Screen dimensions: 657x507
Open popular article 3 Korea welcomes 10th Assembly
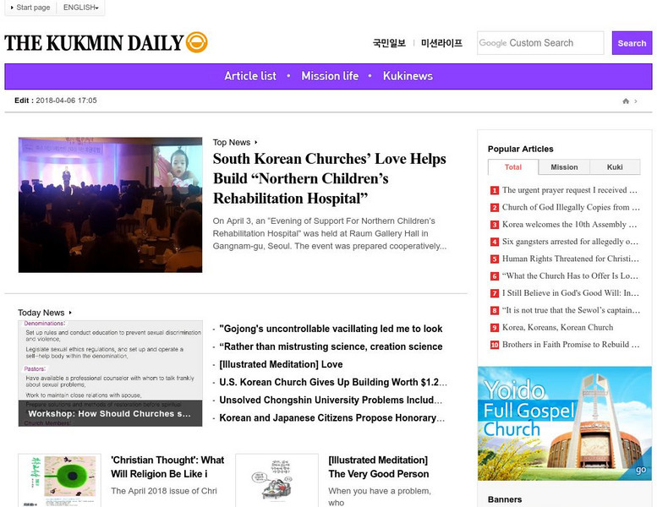pyautogui.click(x=569, y=225)
